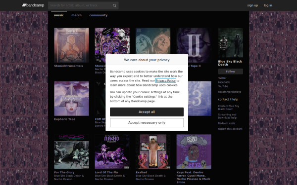
Task: Open the For The Glory album cover
Action: pyautogui.click(x=71, y=151)
